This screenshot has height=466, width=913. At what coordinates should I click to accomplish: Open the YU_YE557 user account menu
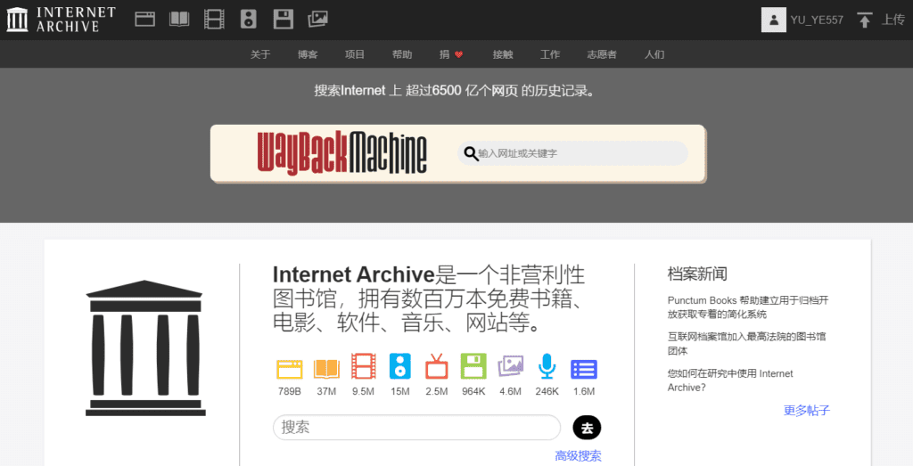click(x=802, y=20)
